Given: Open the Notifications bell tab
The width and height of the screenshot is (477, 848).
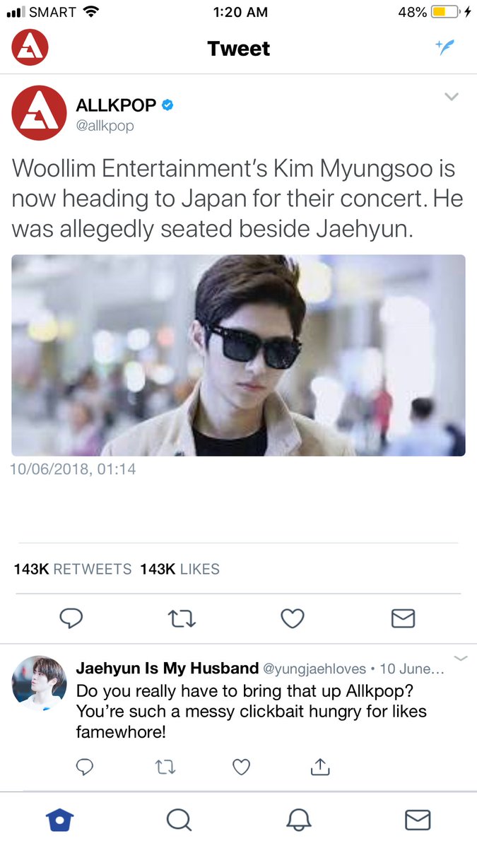Looking at the screenshot, I should point(298,820).
